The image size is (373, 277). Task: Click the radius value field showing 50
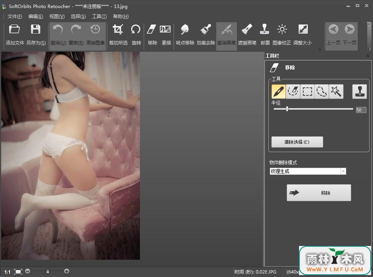coord(361,110)
